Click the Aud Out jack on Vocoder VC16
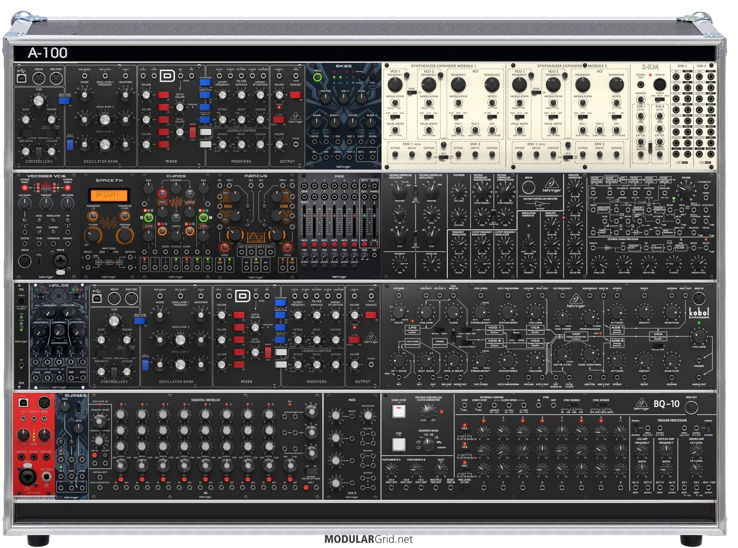The height and width of the screenshot is (548, 738). coord(67,244)
